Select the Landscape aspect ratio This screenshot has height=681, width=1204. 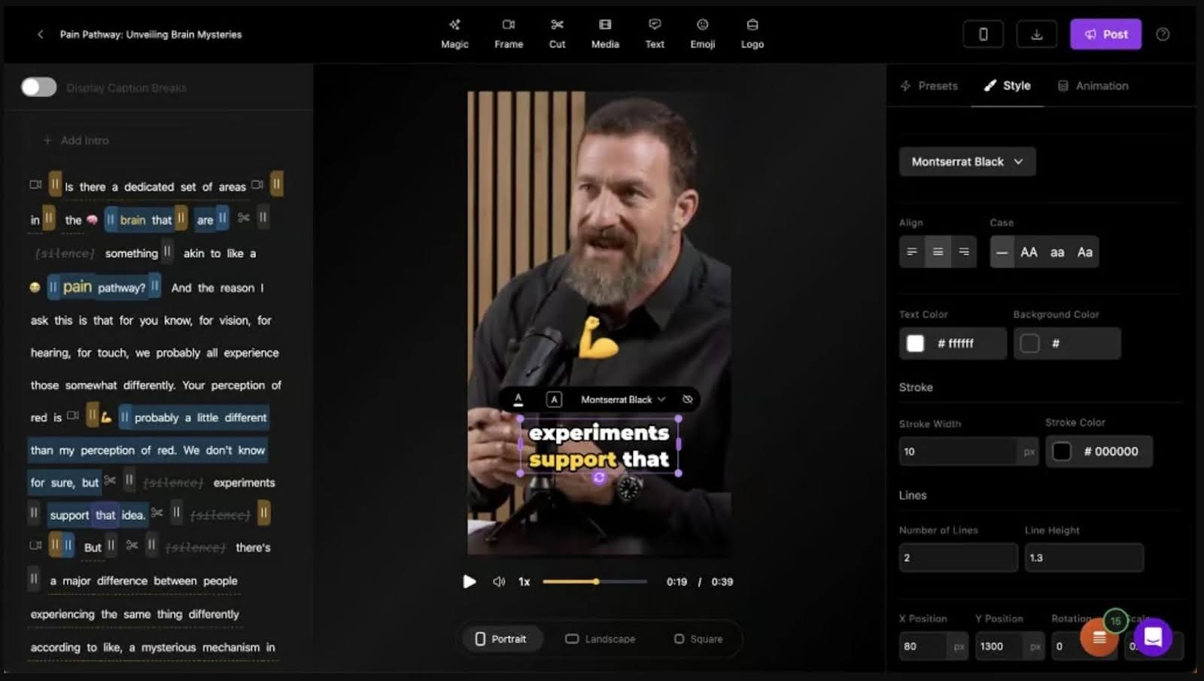coord(600,639)
